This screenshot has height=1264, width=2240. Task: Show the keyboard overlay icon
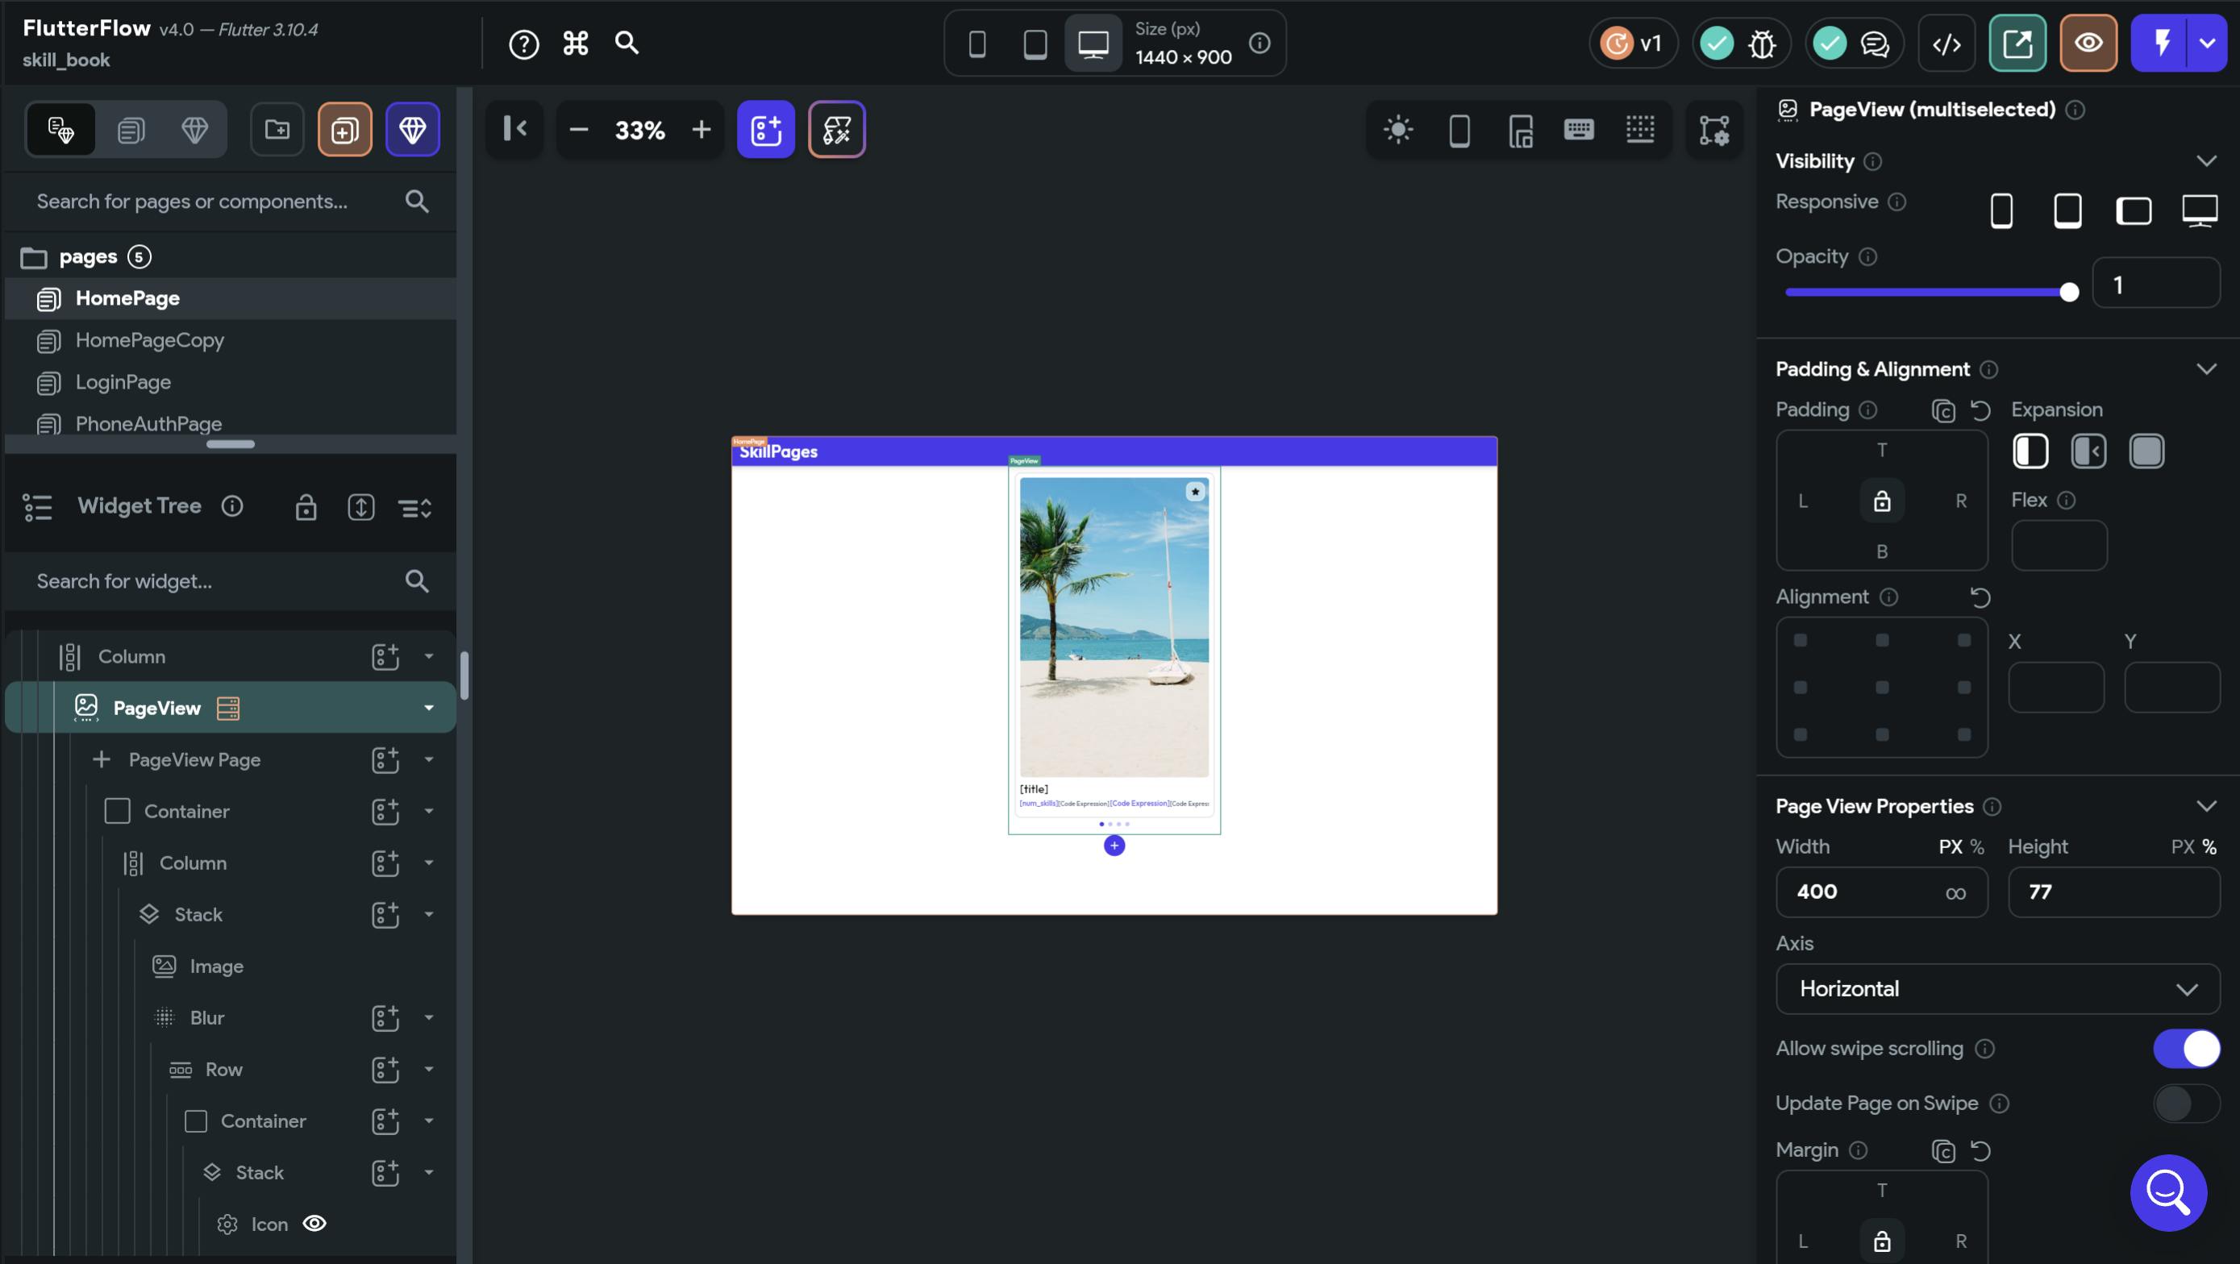point(1578,131)
